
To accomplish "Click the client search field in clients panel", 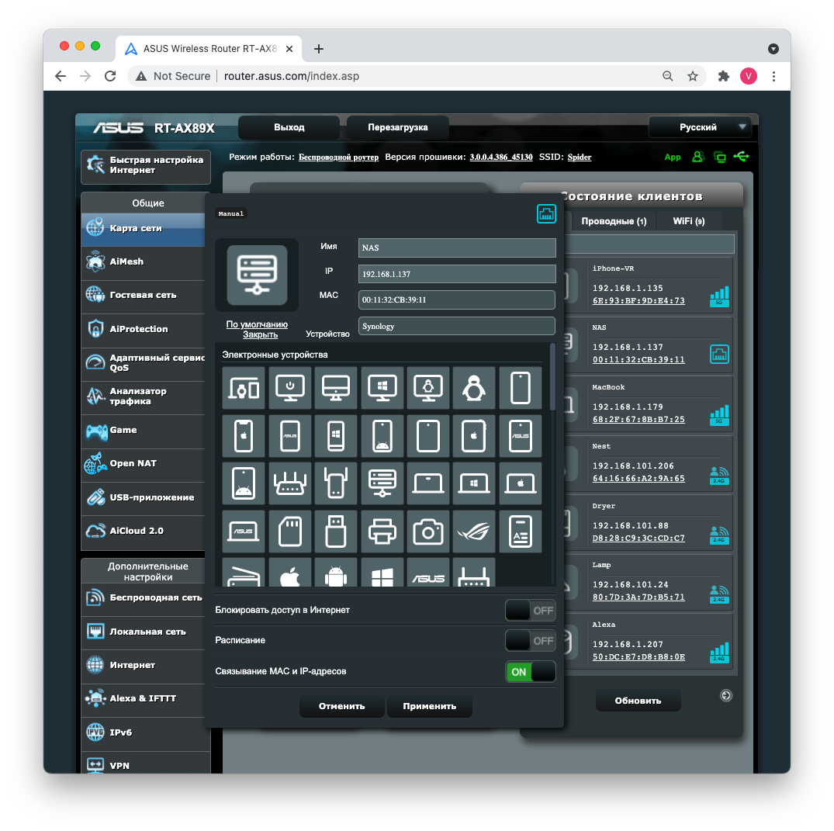I will pyautogui.click(x=650, y=244).
